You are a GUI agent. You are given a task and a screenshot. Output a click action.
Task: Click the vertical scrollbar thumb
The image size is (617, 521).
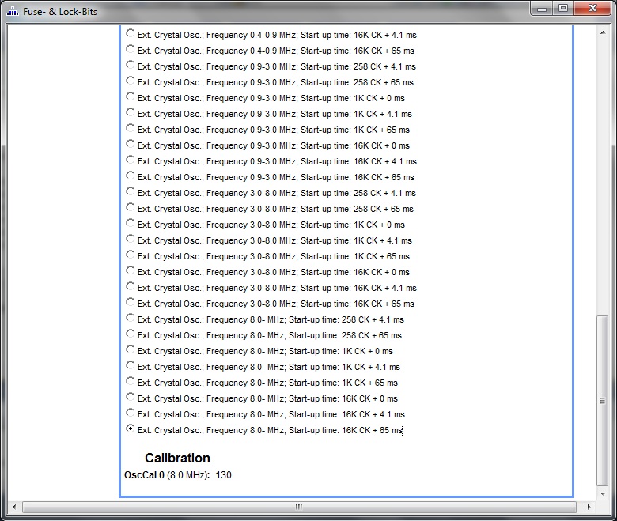tap(603, 401)
